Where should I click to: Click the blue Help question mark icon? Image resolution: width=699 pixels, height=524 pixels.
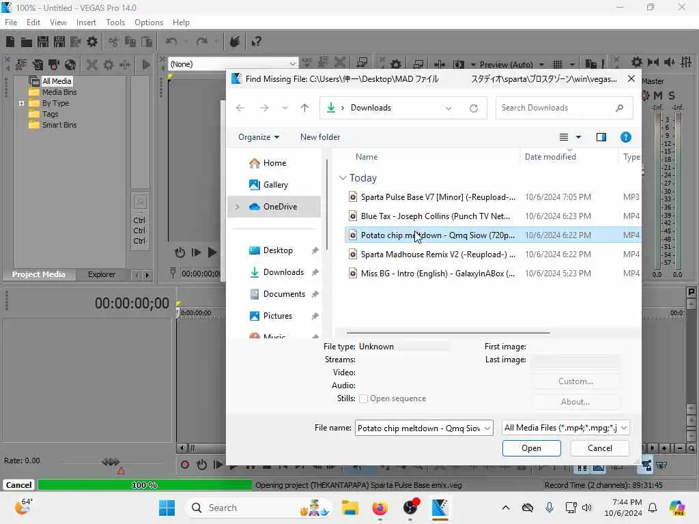625,137
